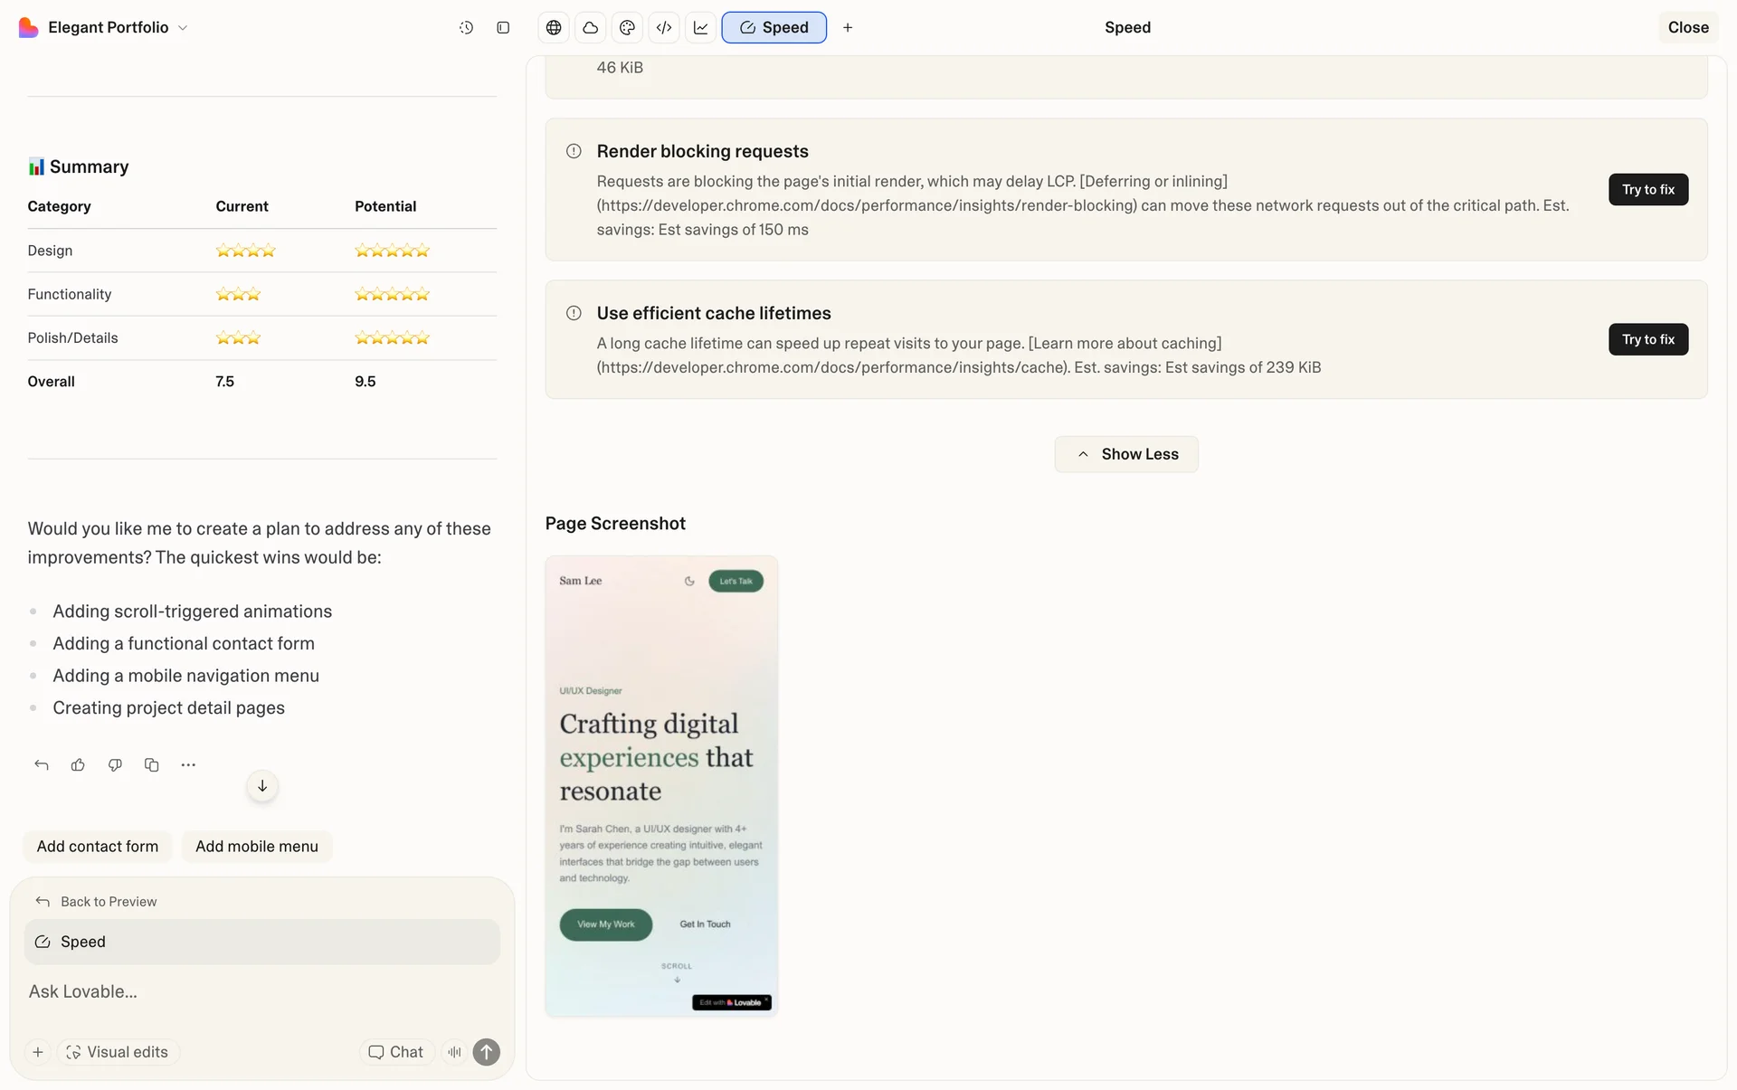Open the design palette icon
This screenshot has height=1090, width=1737.
[627, 27]
